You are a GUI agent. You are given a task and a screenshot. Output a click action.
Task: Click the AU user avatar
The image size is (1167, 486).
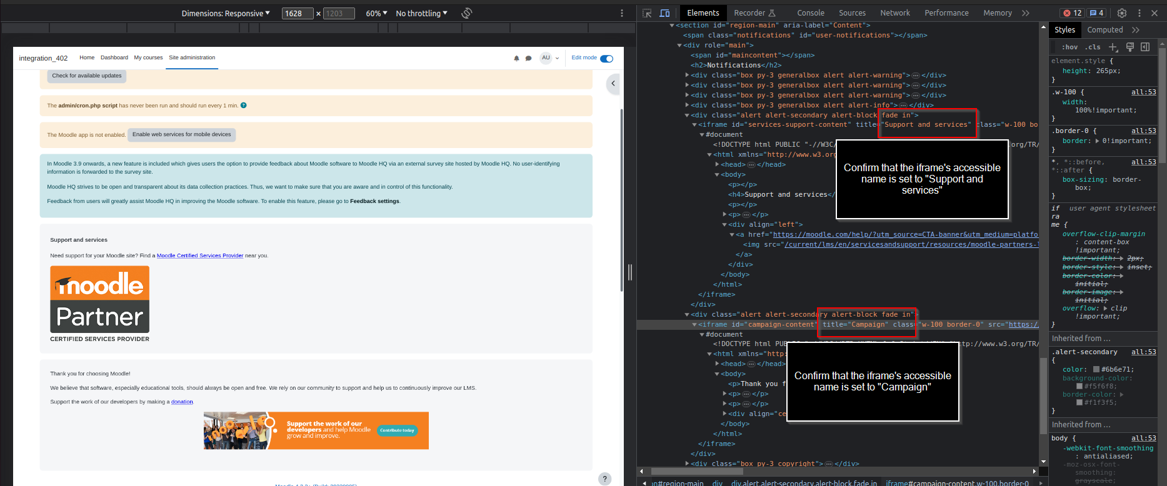click(x=546, y=57)
